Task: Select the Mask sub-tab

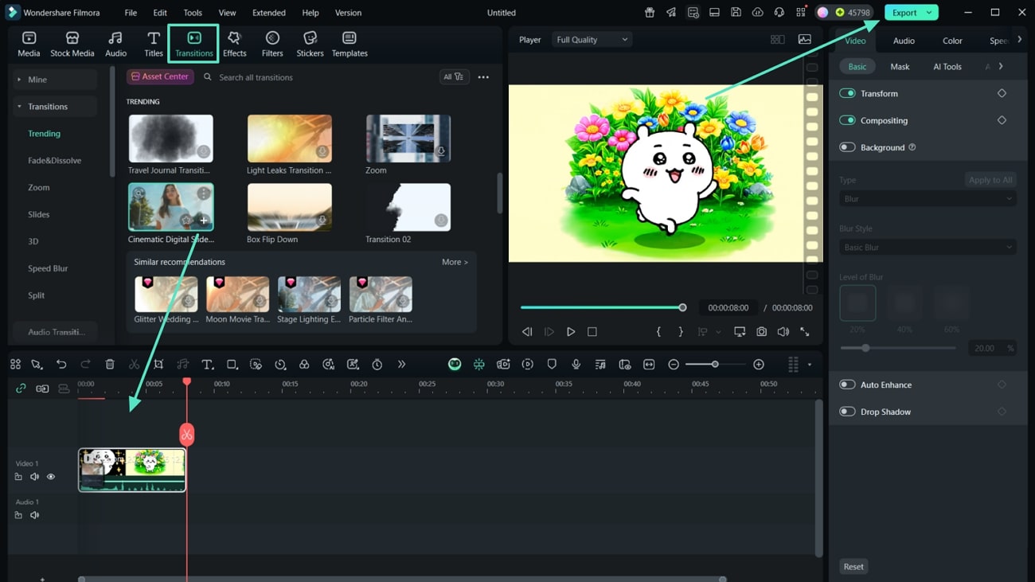Action: click(x=900, y=67)
